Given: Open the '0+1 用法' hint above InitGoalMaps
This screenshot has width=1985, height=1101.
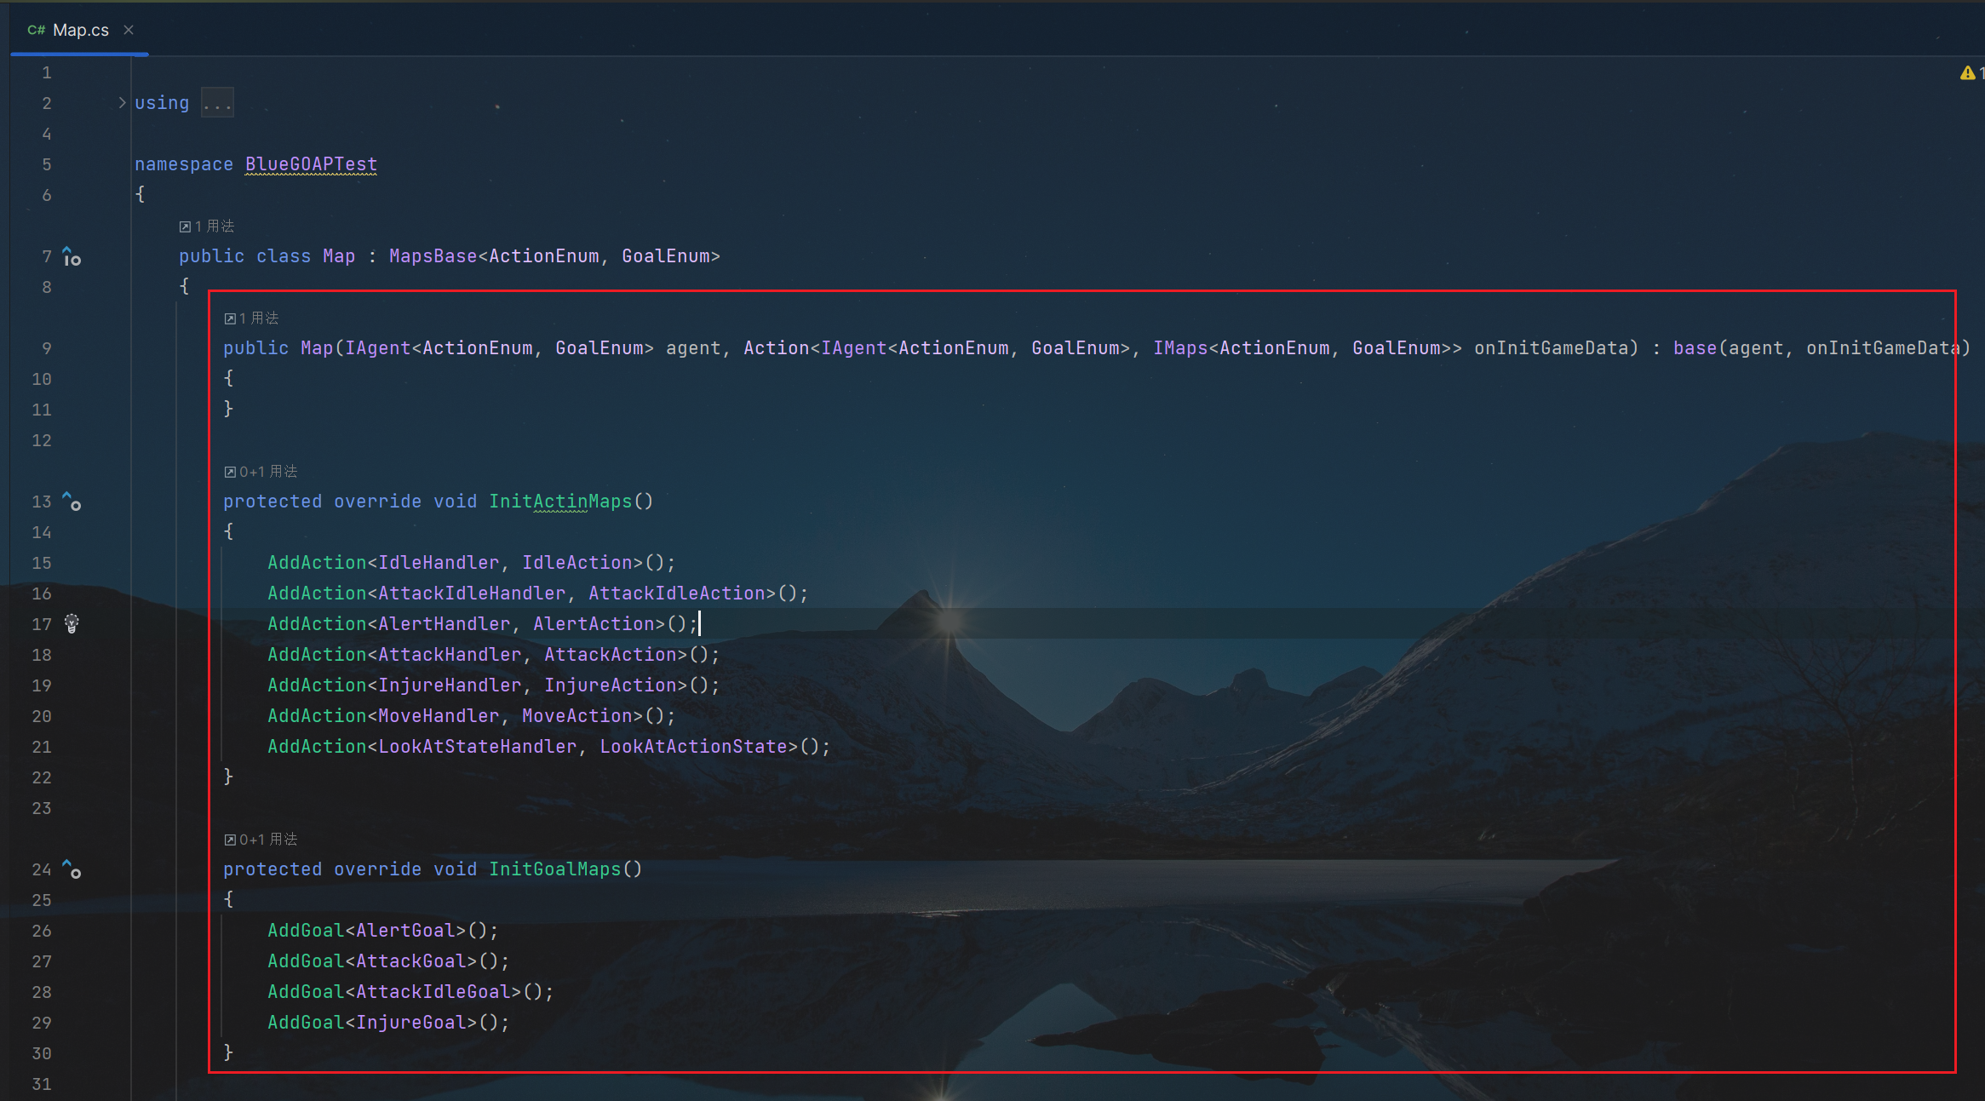Looking at the screenshot, I should pyautogui.click(x=267, y=840).
